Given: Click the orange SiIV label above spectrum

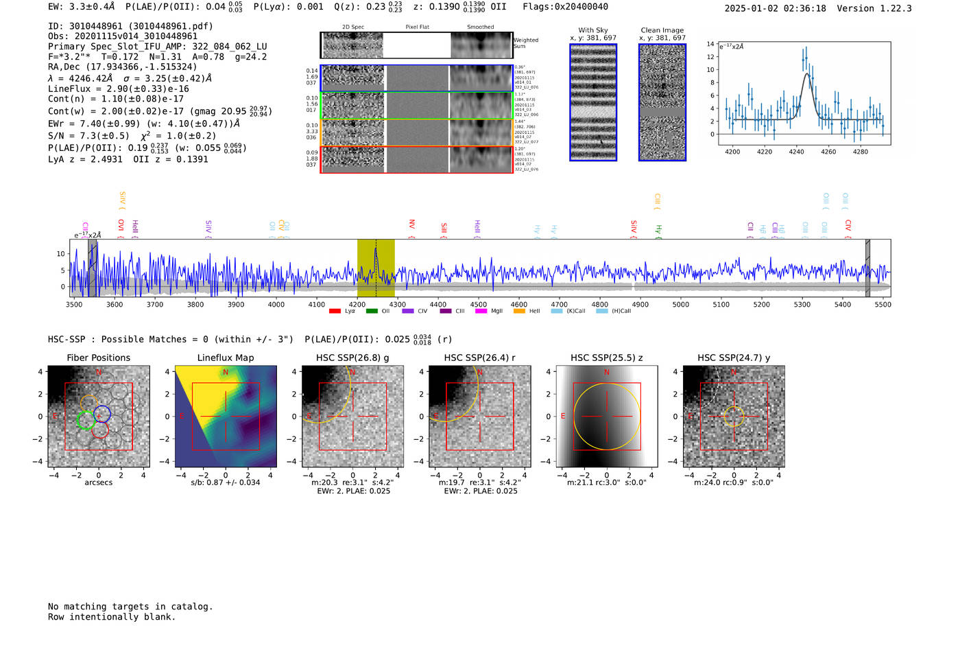Looking at the screenshot, I should tap(122, 200).
